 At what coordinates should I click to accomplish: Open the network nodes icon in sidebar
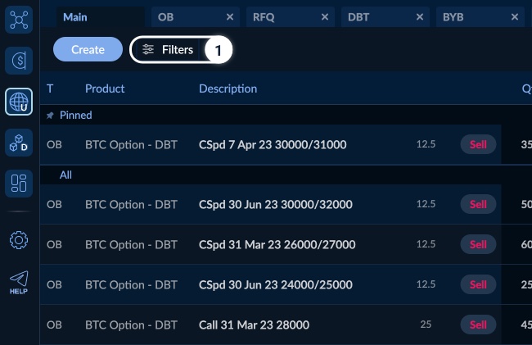tap(19, 18)
